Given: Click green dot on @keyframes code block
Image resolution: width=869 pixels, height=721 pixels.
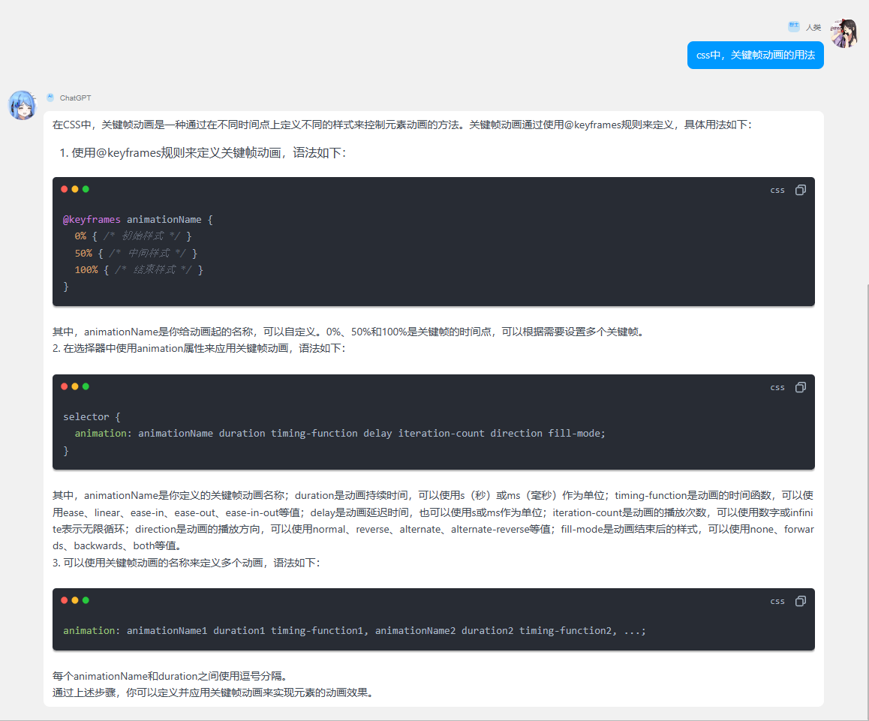Looking at the screenshot, I should coord(86,189).
